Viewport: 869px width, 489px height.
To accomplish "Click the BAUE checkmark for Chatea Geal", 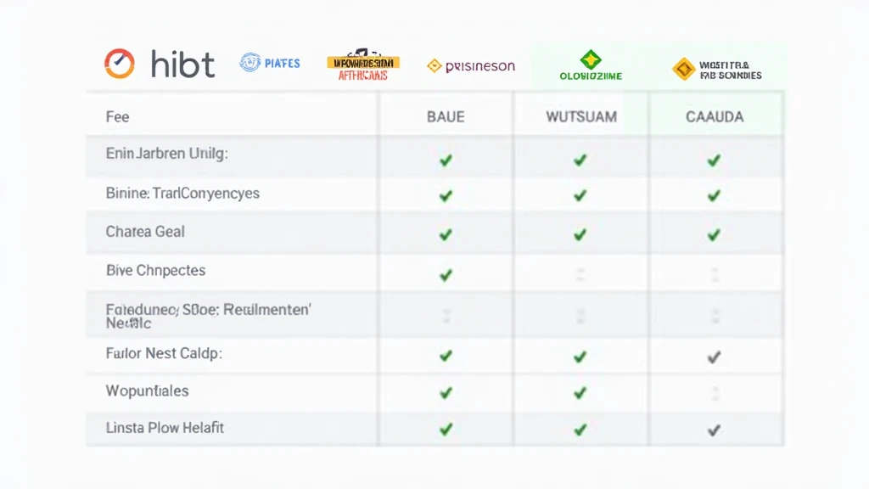I will (x=446, y=233).
